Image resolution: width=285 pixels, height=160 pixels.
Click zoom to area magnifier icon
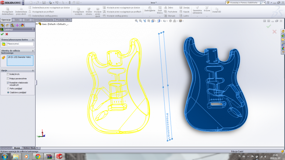(141, 21)
